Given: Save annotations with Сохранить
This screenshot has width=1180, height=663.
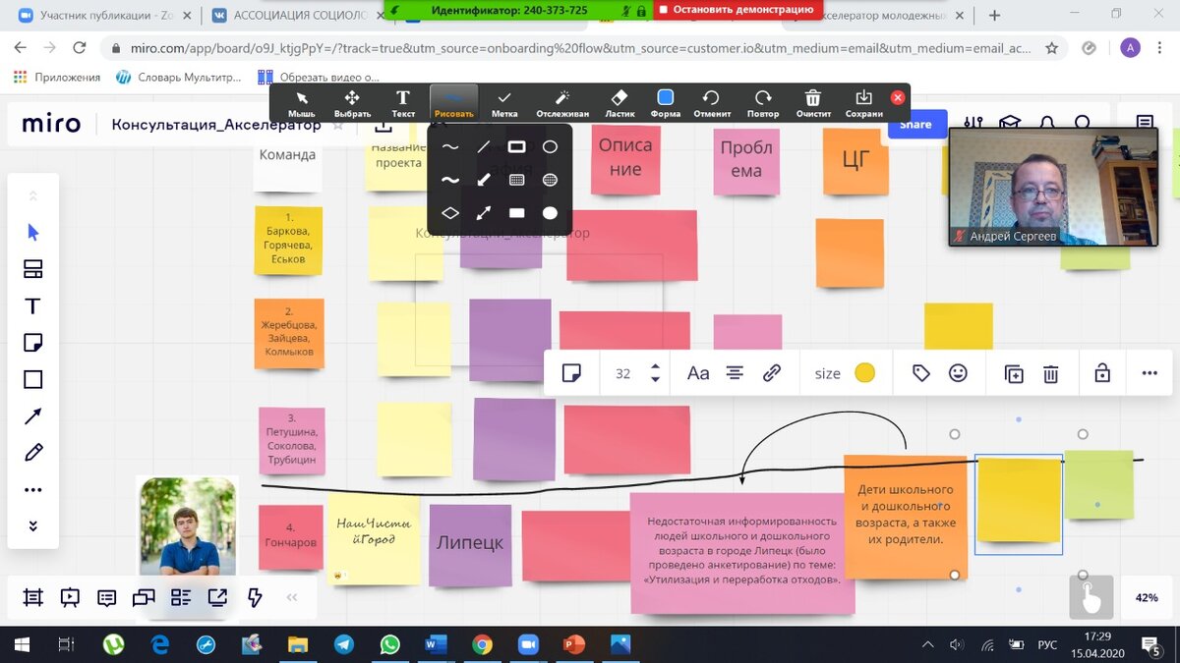Looking at the screenshot, I should [x=863, y=103].
